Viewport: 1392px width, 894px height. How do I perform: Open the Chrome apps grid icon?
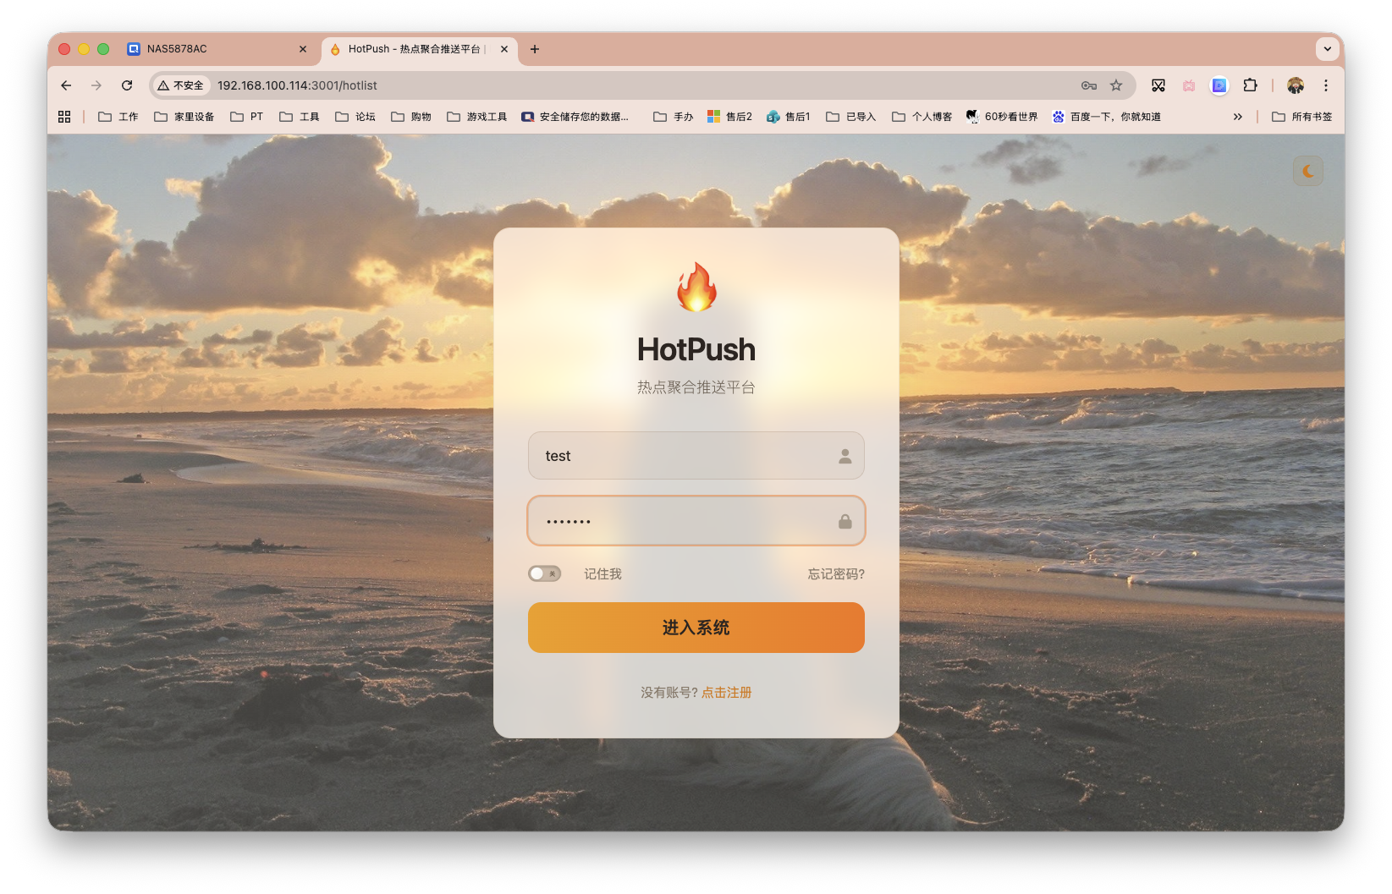[64, 117]
